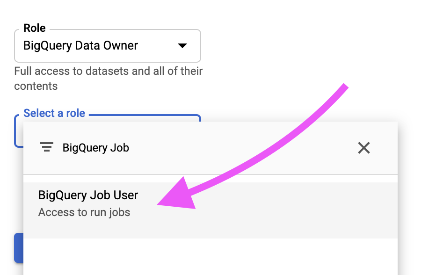Screen dimensions: 436x275
Task: Click the blank area below the role list
Action: [x=211, y=257]
